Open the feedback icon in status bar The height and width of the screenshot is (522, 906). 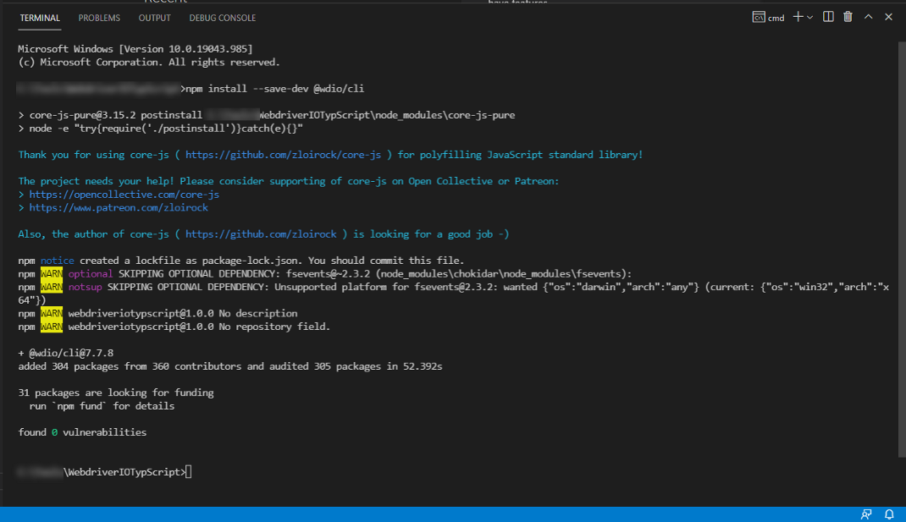point(866,514)
